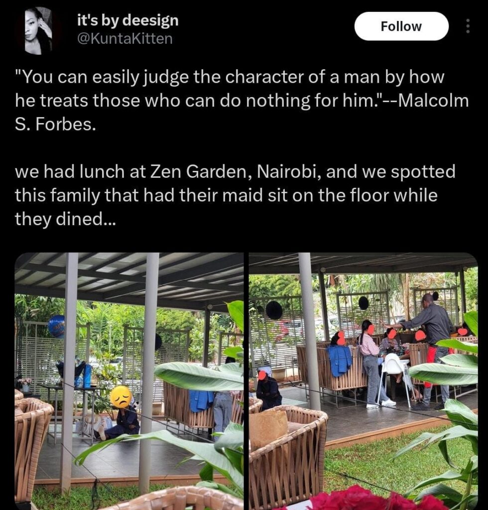Open the profile picture of it's by deesign

pos(38,30)
